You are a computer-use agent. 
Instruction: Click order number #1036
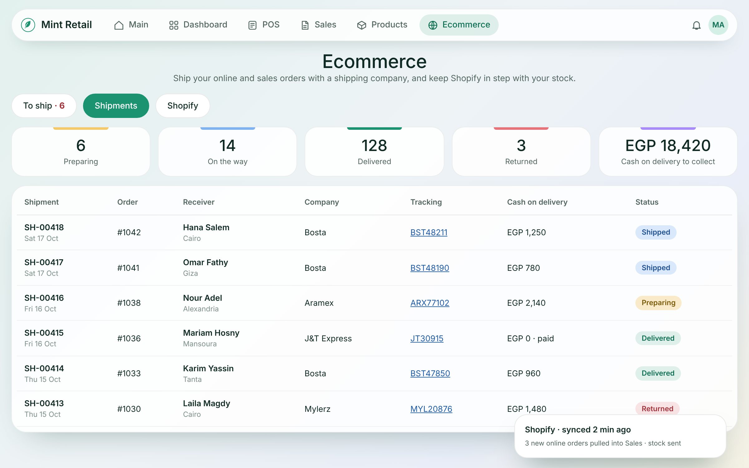[x=129, y=339]
